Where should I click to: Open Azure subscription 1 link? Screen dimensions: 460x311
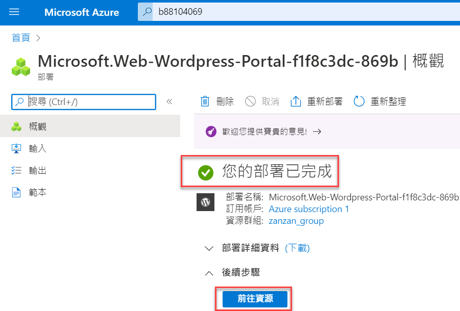tap(309, 209)
